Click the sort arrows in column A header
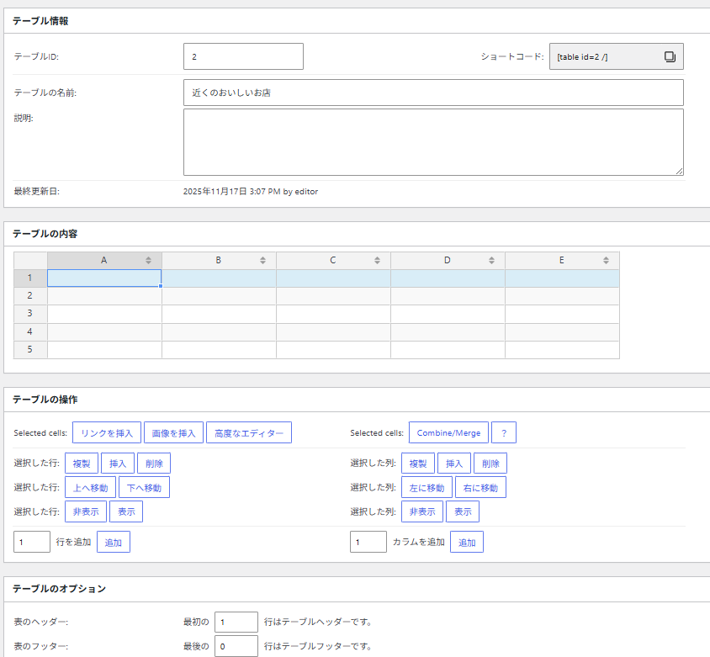 point(149,261)
